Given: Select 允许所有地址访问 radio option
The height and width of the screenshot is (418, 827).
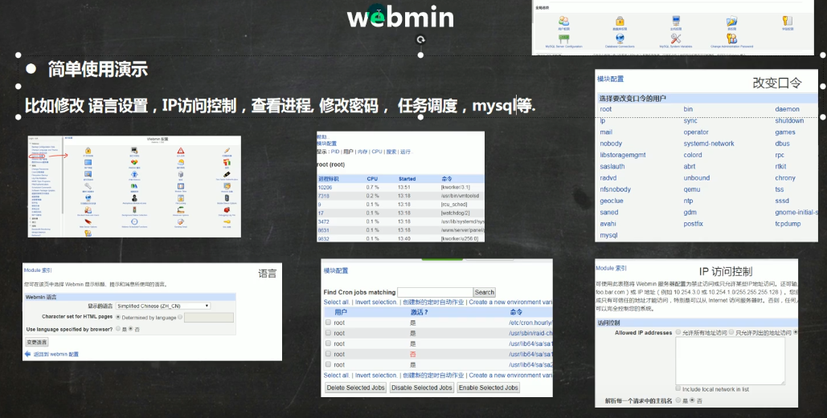Looking at the screenshot, I should [x=678, y=332].
